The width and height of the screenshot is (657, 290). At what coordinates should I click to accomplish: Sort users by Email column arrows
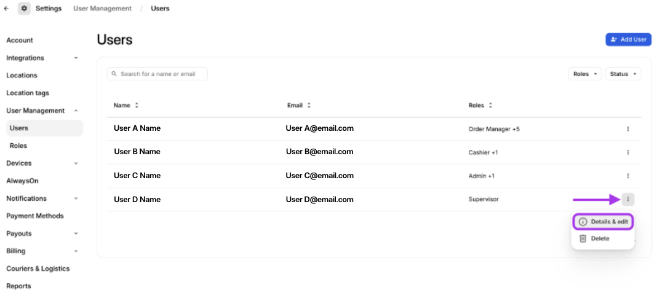click(x=309, y=106)
